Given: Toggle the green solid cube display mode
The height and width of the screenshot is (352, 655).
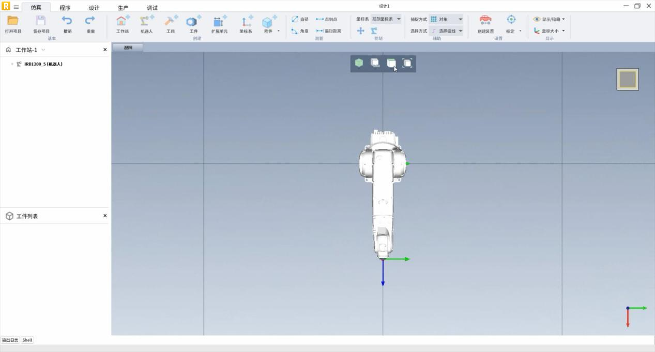Looking at the screenshot, I should coord(359,63).
